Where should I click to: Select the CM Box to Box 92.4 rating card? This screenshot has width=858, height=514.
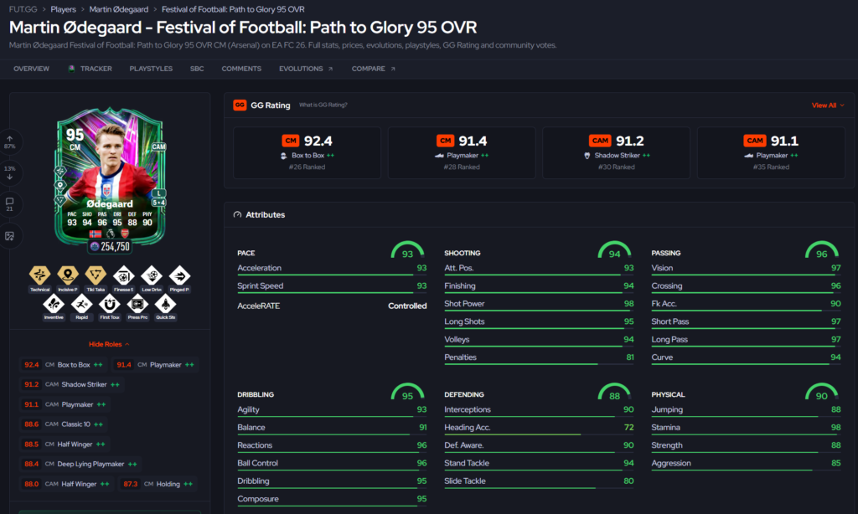pos(307,152)
